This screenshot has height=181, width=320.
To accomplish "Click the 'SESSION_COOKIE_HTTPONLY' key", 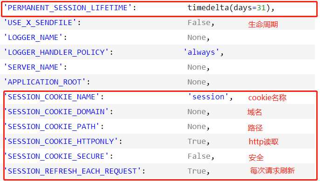I will click(61, 142).
